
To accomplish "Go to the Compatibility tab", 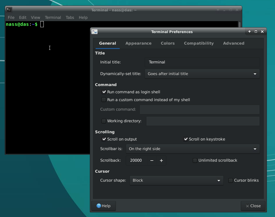I will [199, 43].
